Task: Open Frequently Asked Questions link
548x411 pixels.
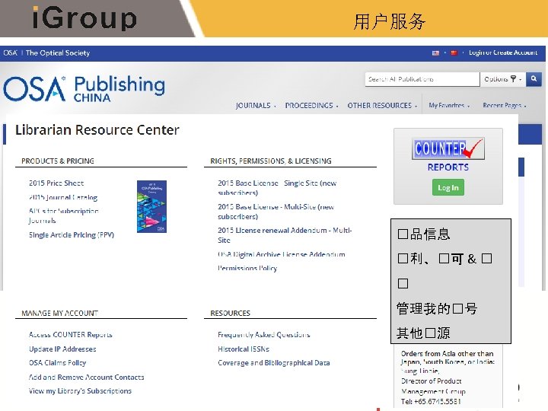Action: point(264,335)
